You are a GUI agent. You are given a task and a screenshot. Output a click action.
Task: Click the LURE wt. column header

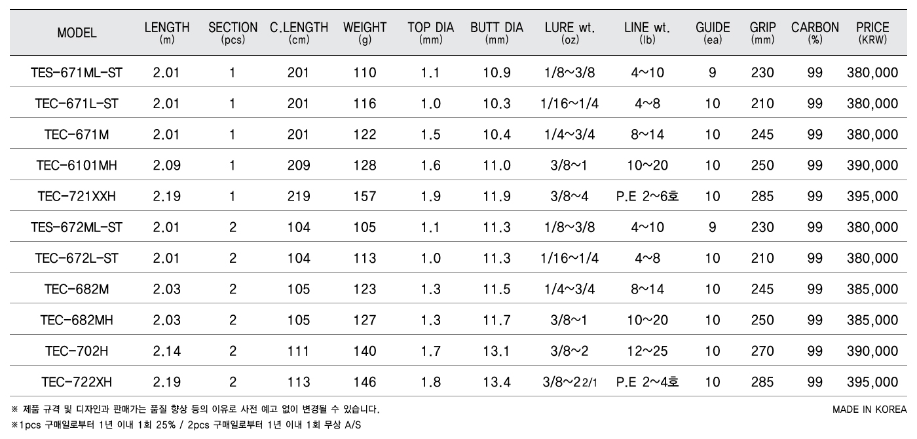tap(570, 32)
